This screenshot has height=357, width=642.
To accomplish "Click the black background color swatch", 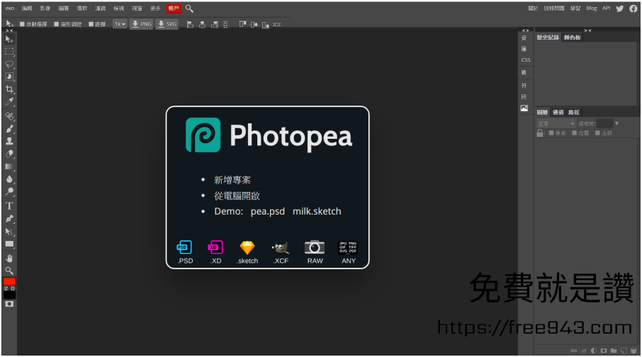I will pos(9,295).
